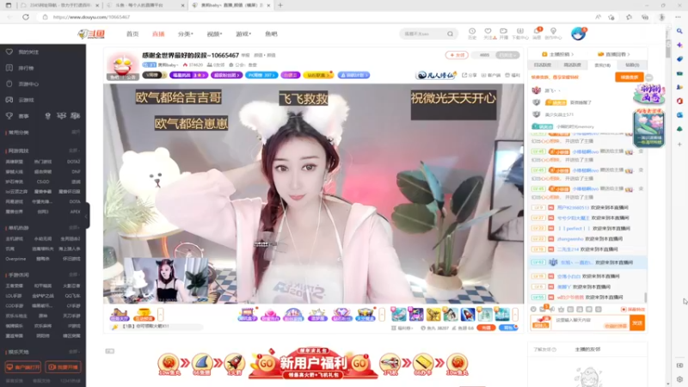The height and width of the screenshot is (387, 688).
Task: Click the search magnifier in the header
Action: coord(450,34)
